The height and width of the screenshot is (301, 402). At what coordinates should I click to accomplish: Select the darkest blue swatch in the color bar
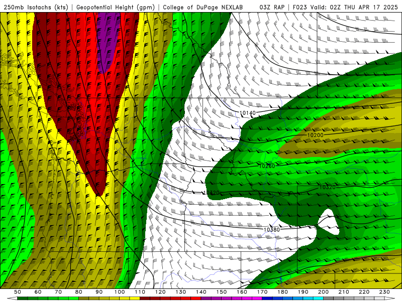coord(267,298)
